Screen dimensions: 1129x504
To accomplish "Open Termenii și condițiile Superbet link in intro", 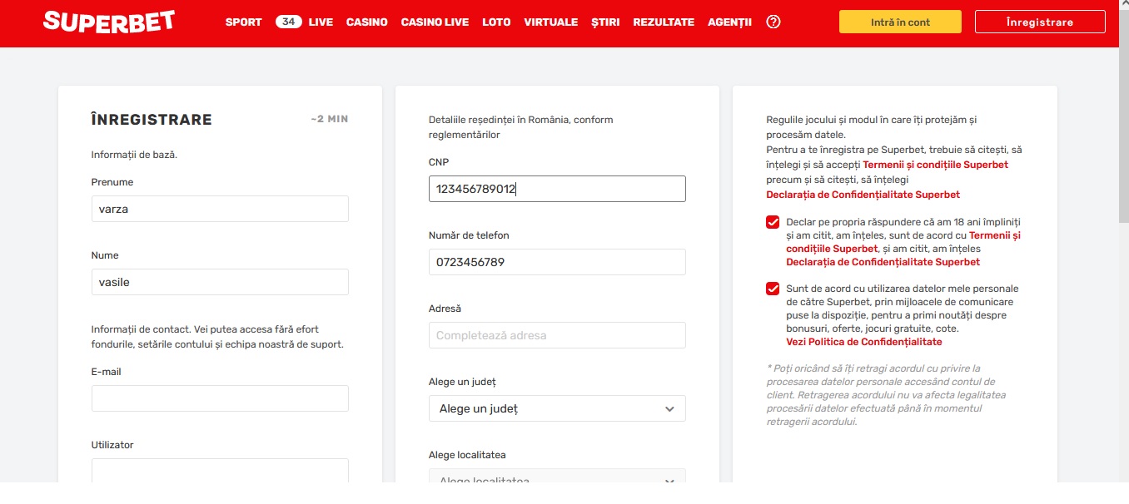I will point(935,165).
